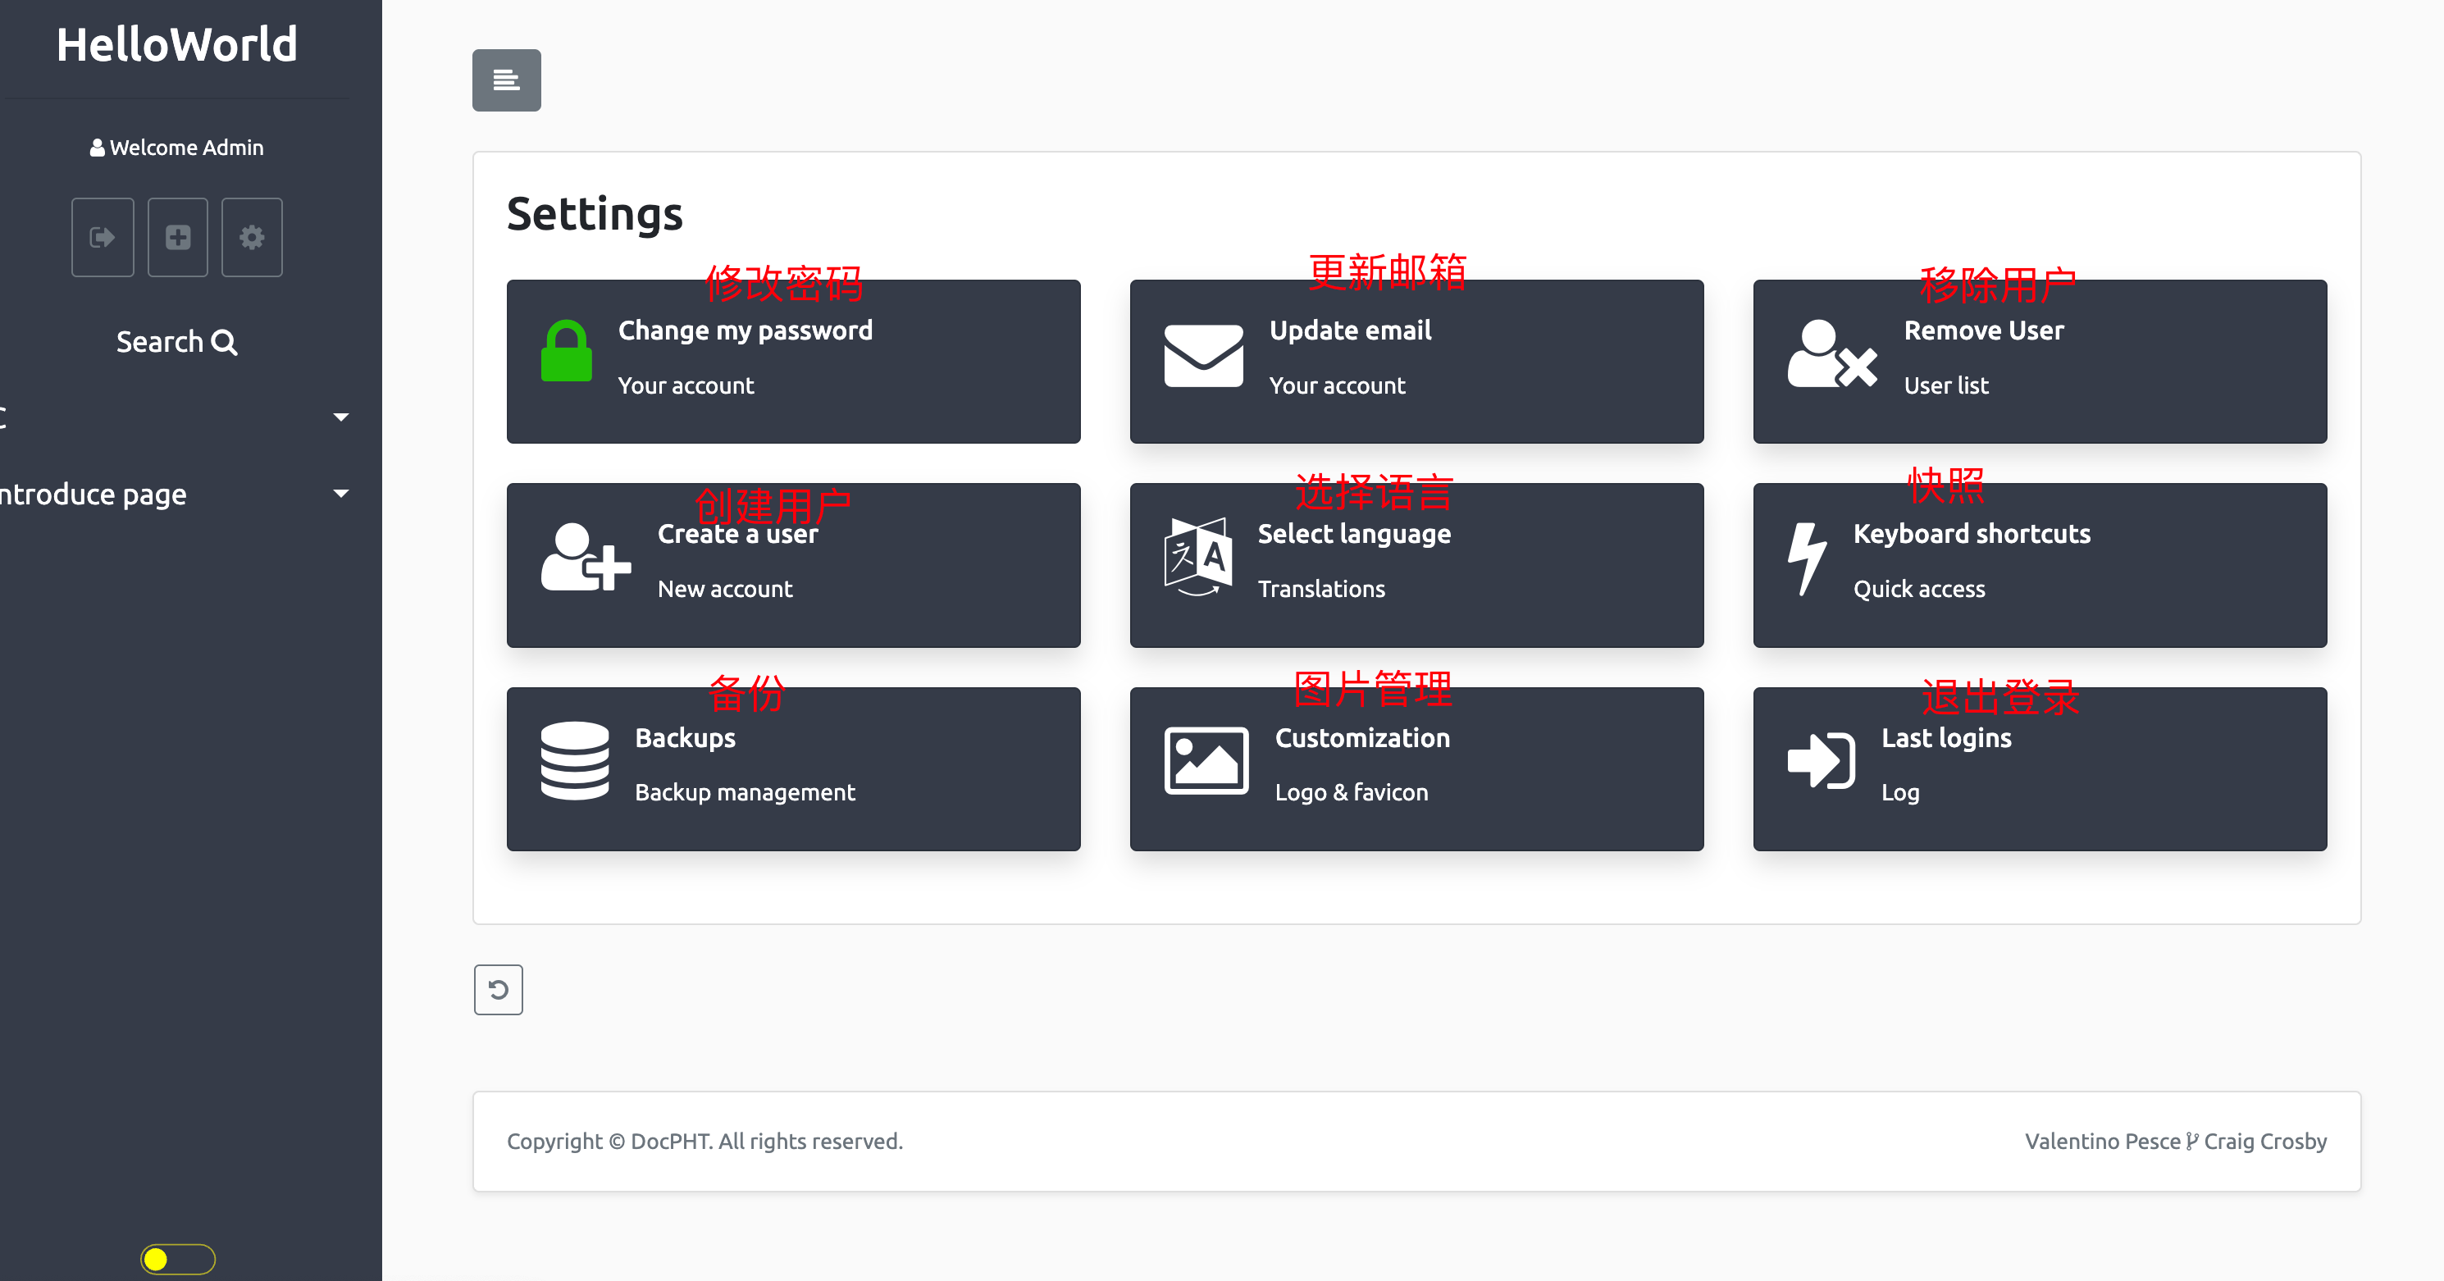This screenshot has width=2444, height=1281.
Task: Toggle the sidebar with the hamburger button
Action: point(507,80)
